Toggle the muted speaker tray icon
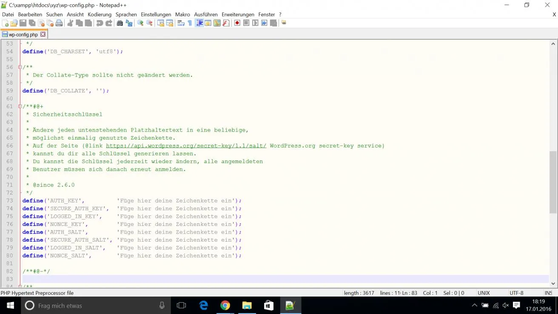The height and width of the screenshot is (314, 558). [x=506, y=305]
